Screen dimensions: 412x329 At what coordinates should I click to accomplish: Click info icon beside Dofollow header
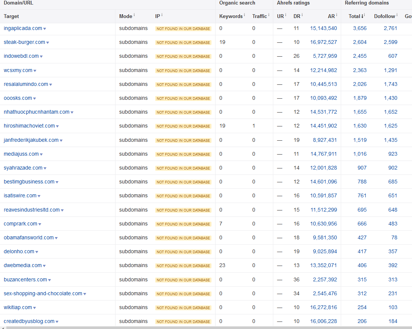pyautogui.click(x=397, y=15)
